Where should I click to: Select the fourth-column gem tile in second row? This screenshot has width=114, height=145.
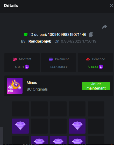pyautogui.click(x=77, y=126)
